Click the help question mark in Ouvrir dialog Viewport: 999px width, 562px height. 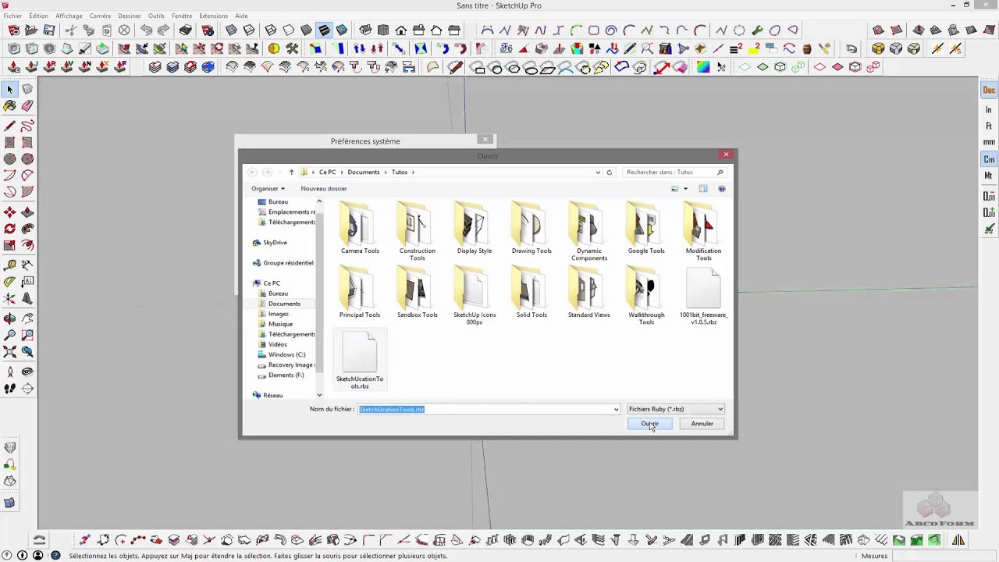(722, 189)
